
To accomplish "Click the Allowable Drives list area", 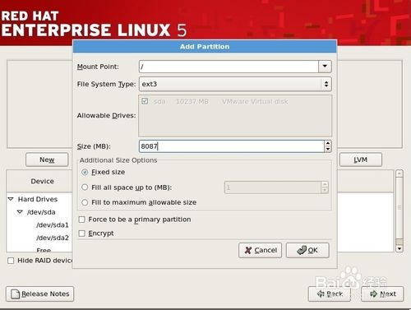I will (235, 115).
